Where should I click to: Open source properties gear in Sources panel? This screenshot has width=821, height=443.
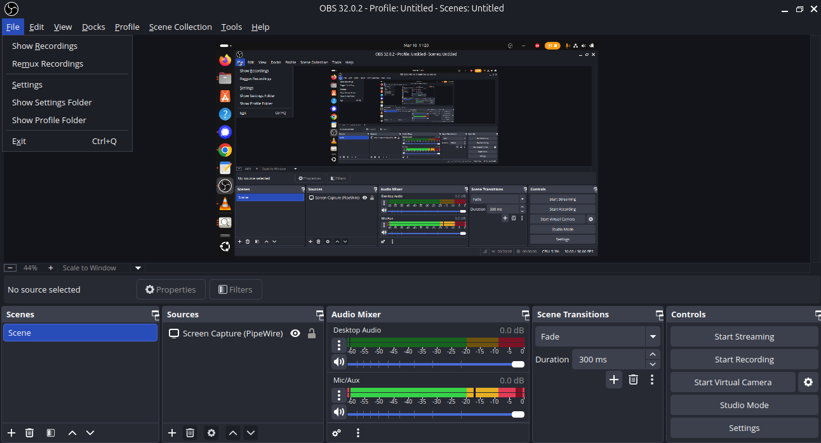[x=211, y=433]
